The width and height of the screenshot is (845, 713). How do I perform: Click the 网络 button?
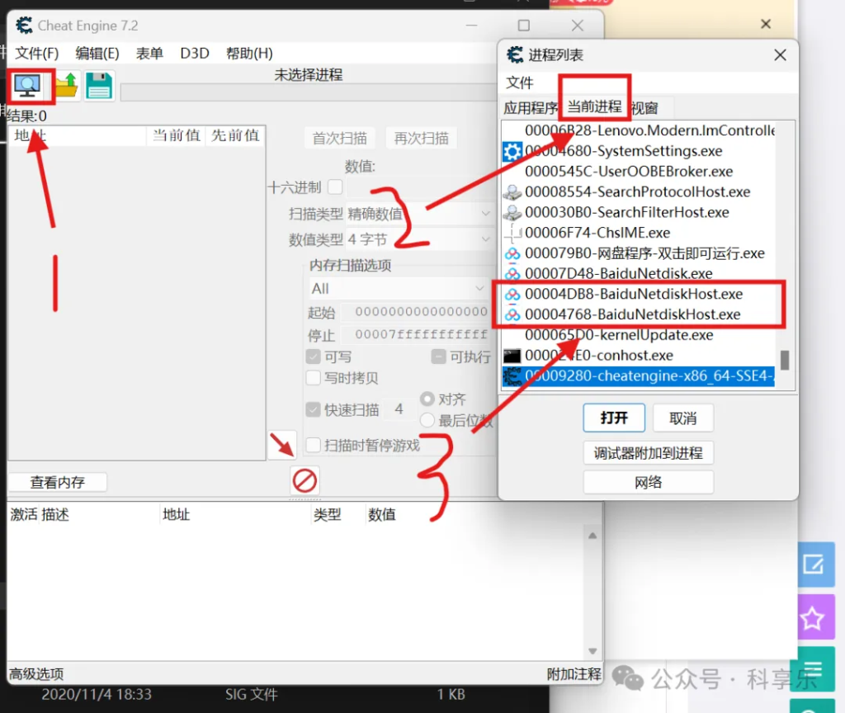(x=649, y=482)
